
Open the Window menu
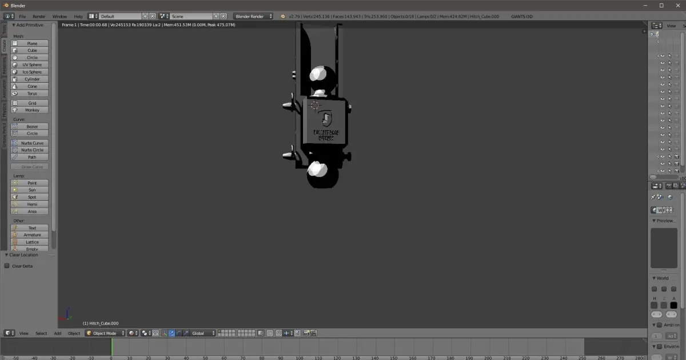click(59, 17)
